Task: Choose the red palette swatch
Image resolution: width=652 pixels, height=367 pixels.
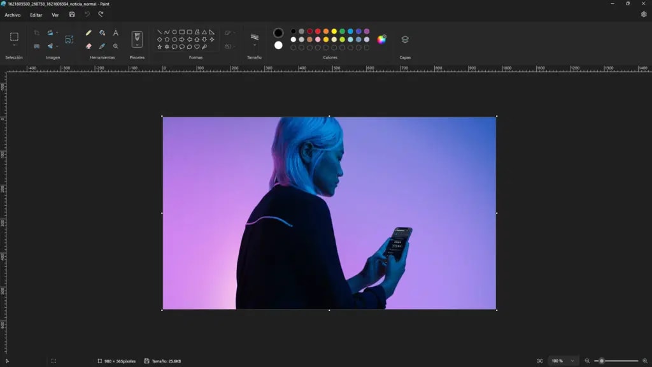Action: 318,31
